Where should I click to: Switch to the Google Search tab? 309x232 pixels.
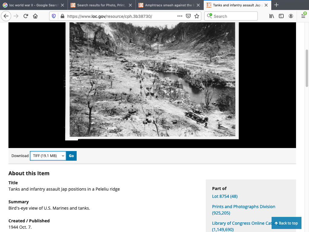pos(33,5)
